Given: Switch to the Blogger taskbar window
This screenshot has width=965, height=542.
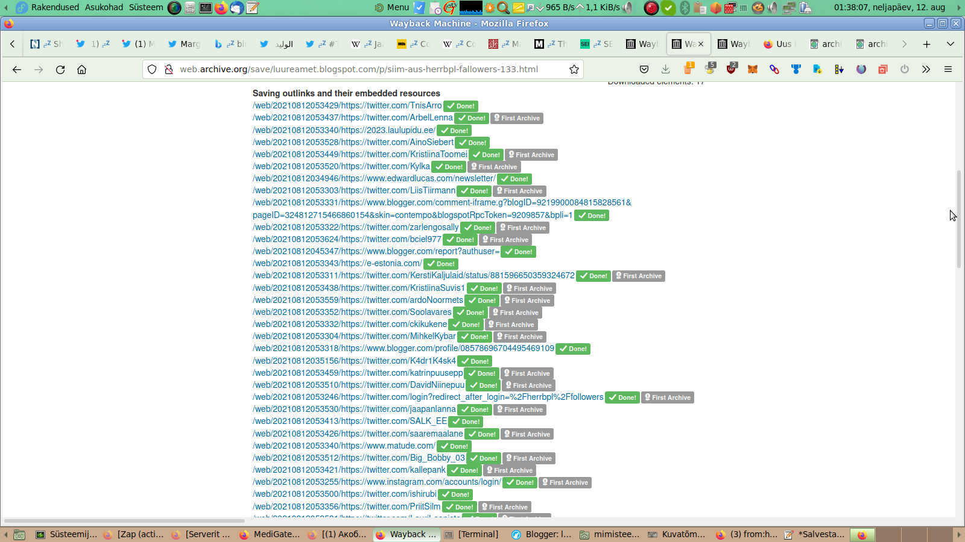Looking at the screenshot, I should click(542, 534).
